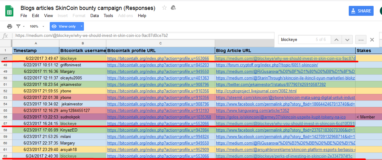Image resolution: width=382 pixels, height=160 pixels.
Task: Select column A header
Action: click(36, 43)
